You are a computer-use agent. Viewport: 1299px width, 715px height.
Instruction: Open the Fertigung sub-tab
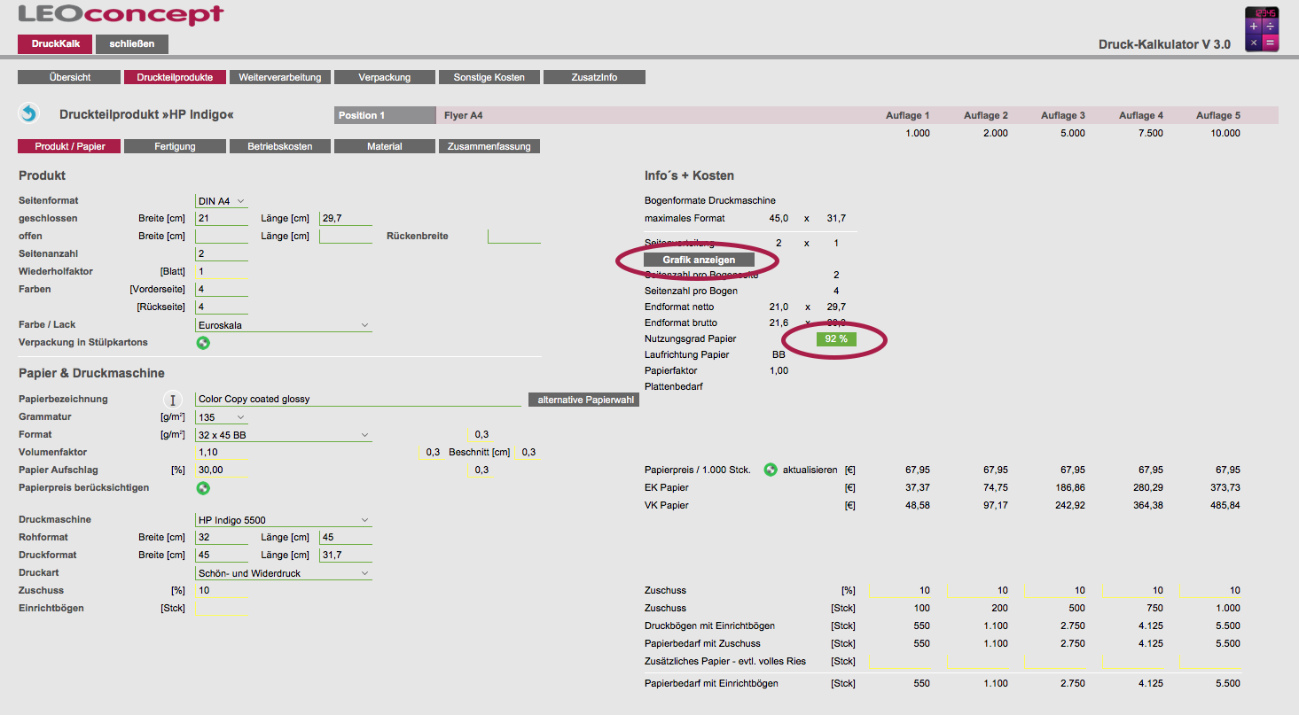[x=175, y=146]
